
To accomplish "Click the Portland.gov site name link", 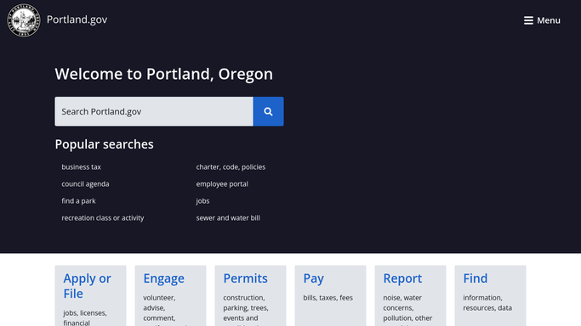I will pyautogui.click(x=77, y=20).
